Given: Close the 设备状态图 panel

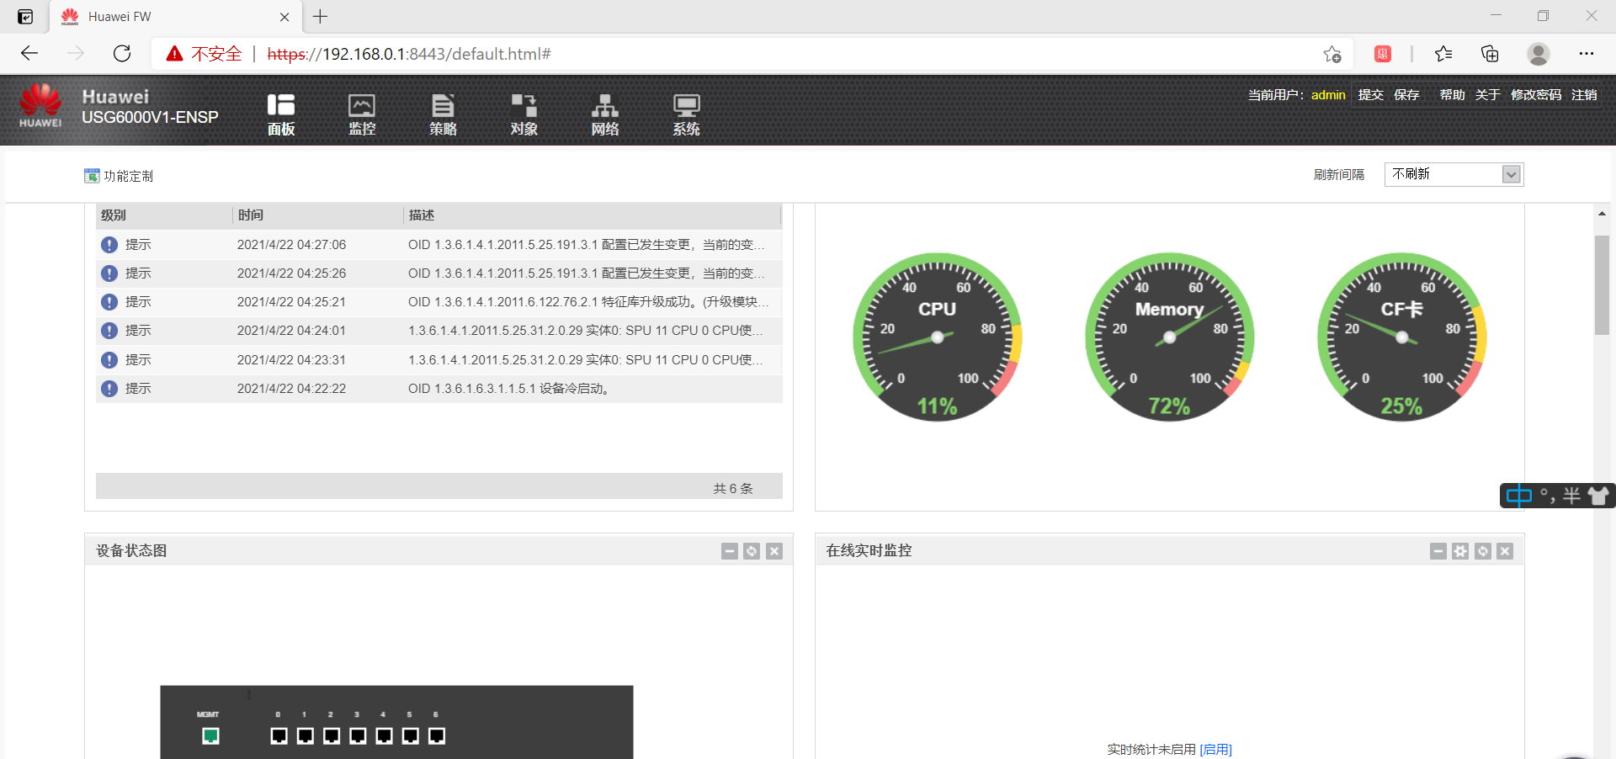Looking at the screenshot, I should (x=774, y=551).
